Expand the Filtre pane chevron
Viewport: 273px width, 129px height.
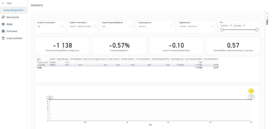(x=267, y=13)
